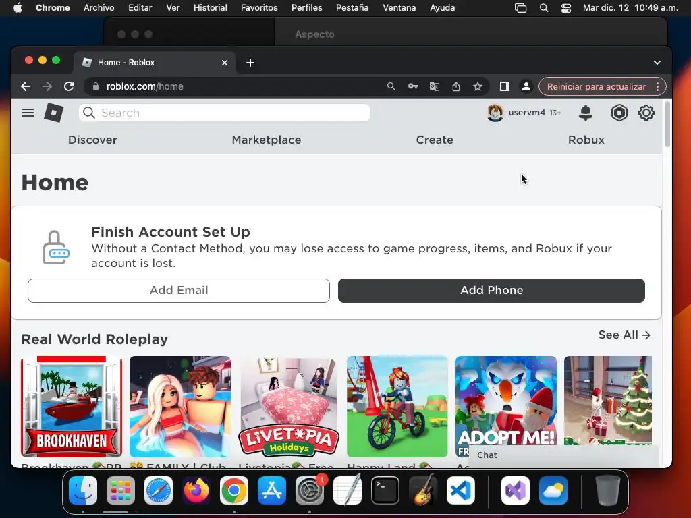
Task: Click the Roblox Search field
Action: 224,113
